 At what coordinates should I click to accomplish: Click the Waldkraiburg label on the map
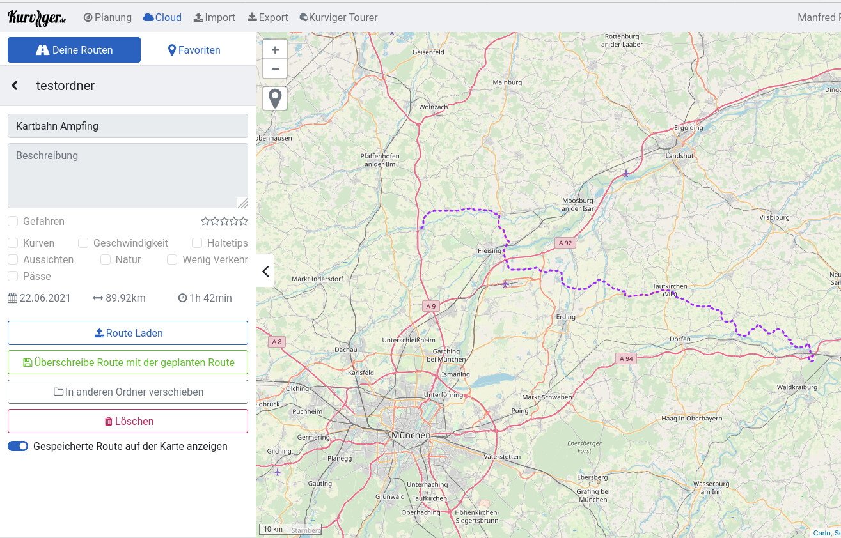(797, 387)
